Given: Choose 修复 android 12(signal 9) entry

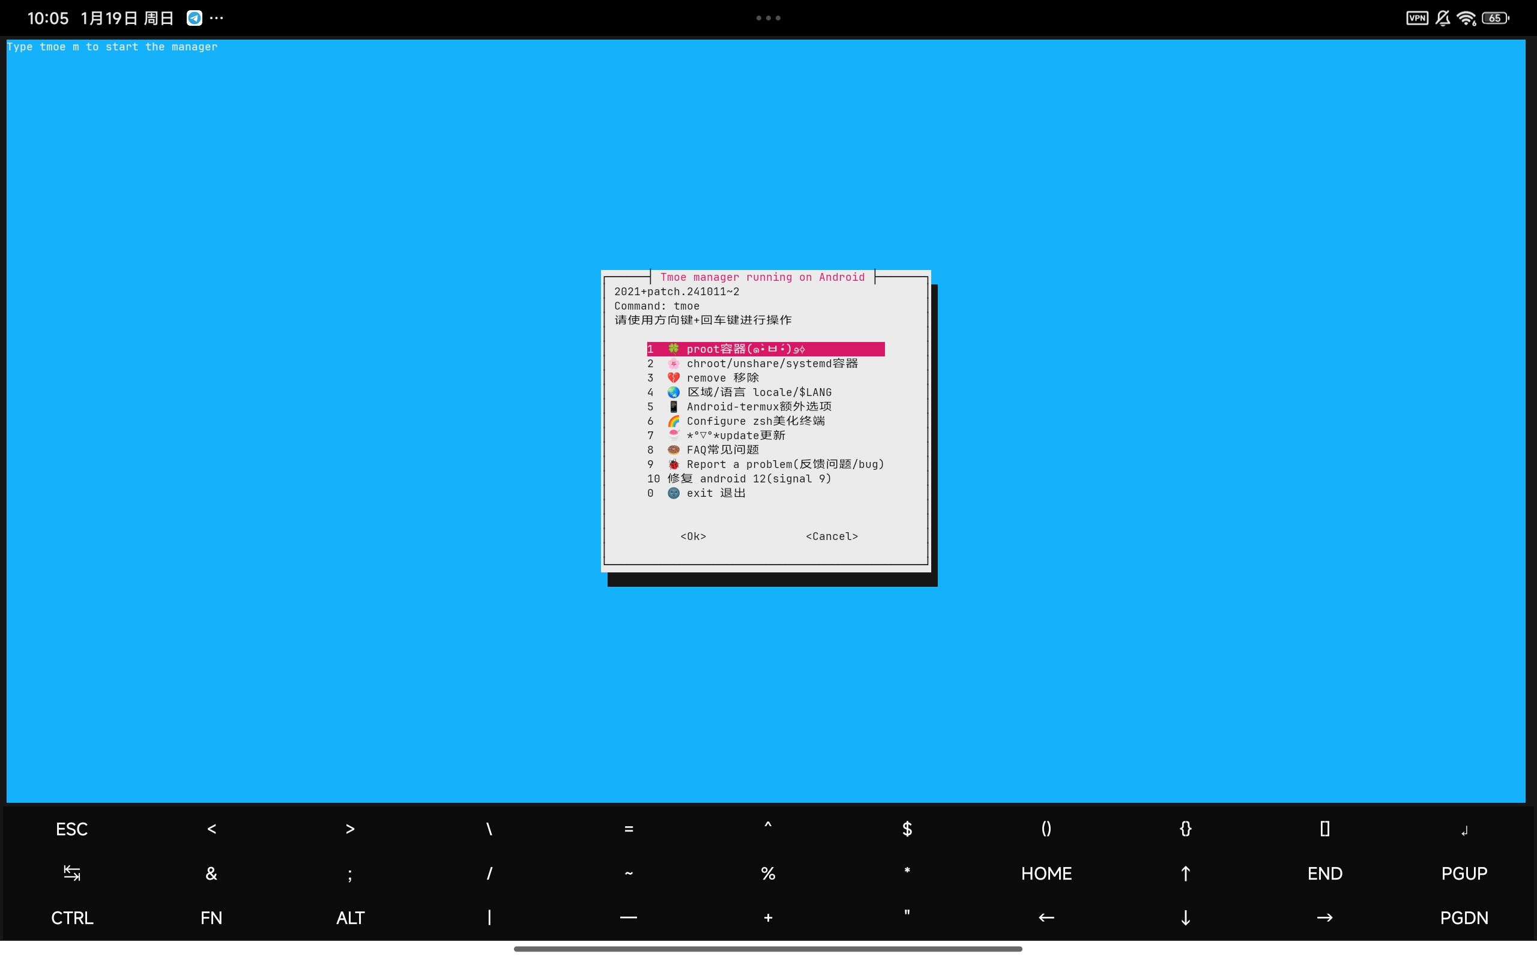Looking at the screenshot, I should point(739,479).
